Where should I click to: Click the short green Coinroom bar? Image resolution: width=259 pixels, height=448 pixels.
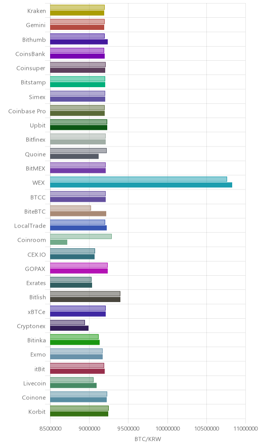(x=59, y=242)
